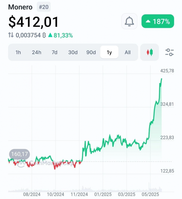Tap the chart at 11/2024 marker
The image size is (182, 199).
coord(79,194)
